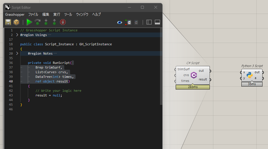Click the debug step into icon
Image resolution: width=268 pixels, height=149 pixels.
46,22
